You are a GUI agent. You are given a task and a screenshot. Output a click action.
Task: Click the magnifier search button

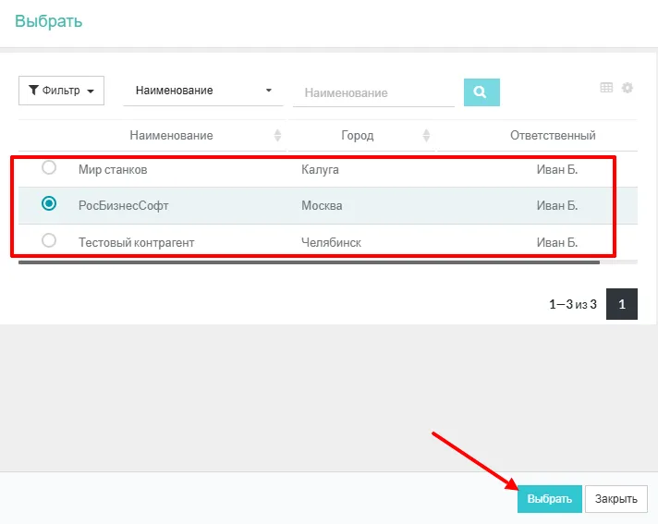pos(481,92)
